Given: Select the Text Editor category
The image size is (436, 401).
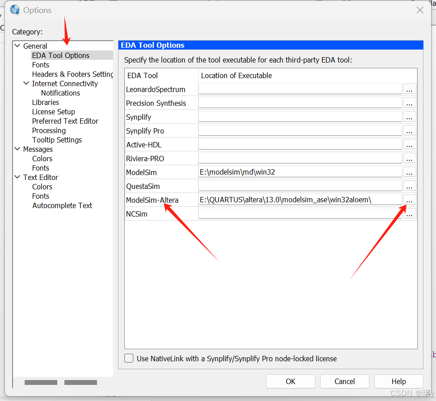Looking at the screenshot, I should (x=41, y=177).
